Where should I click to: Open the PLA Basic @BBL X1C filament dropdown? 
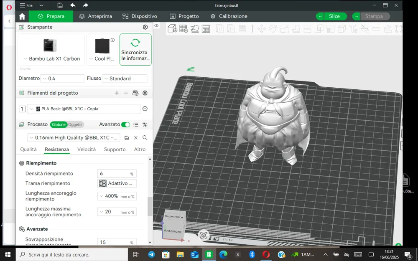[84, 109]
